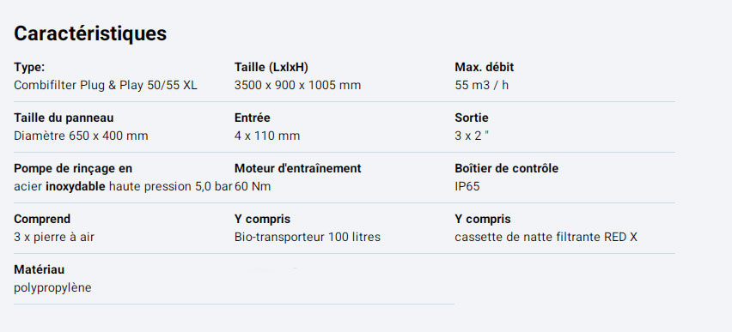The image size is (732, 332).
Task: Click cassette de natte filtrante RED X
Action: pyautogui.click(x=546, y=238)
